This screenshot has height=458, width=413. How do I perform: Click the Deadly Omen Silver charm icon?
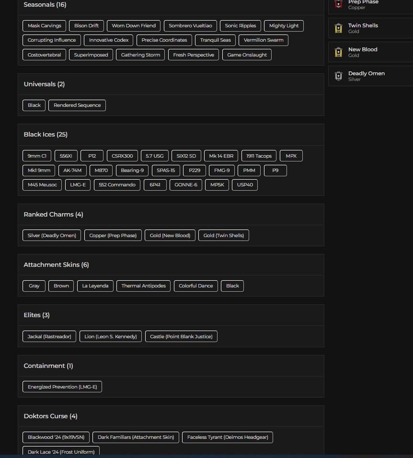coord(339,76)
